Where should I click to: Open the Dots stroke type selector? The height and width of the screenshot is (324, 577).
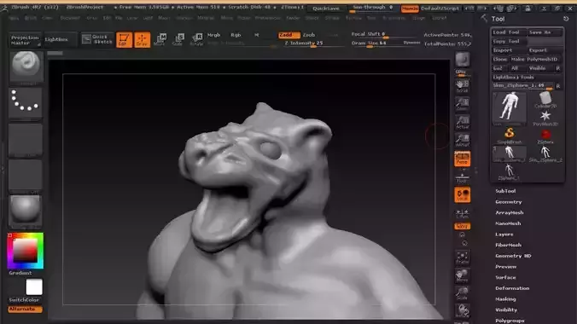pyautogui.click(x=26, y=102)
